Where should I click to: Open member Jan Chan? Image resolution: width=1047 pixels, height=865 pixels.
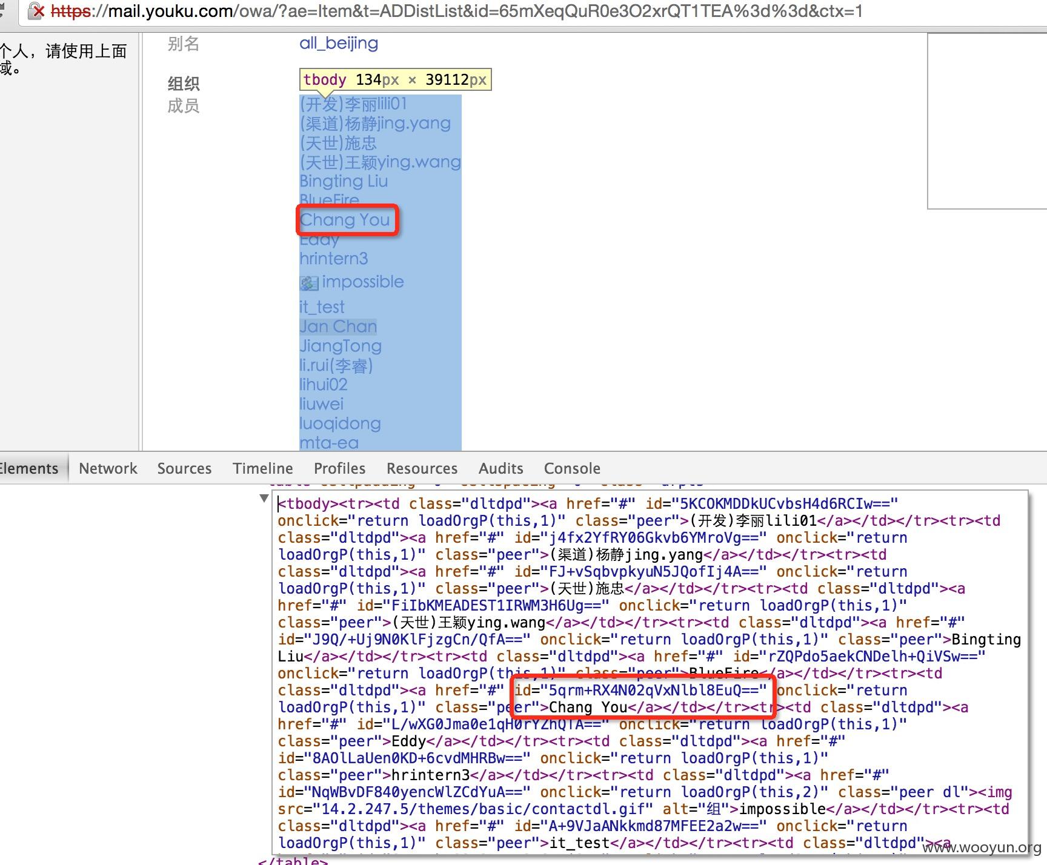338,326
